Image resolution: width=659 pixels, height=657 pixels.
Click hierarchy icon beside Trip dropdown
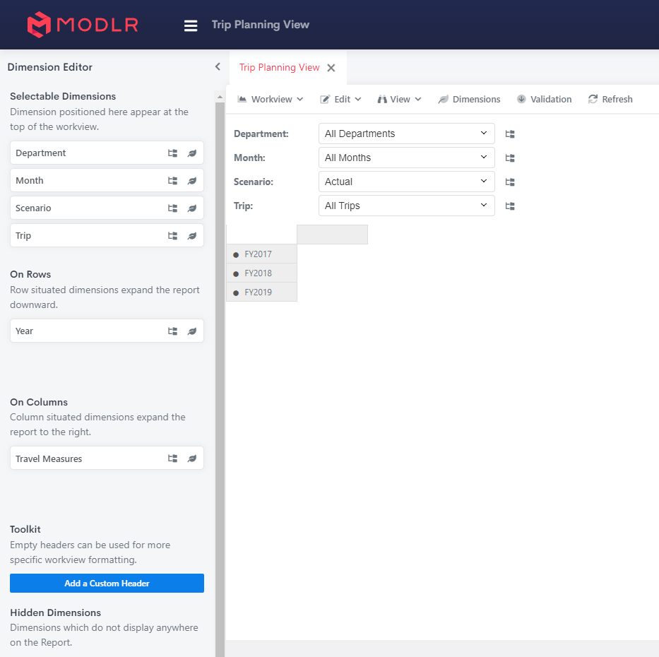[510, 206]
